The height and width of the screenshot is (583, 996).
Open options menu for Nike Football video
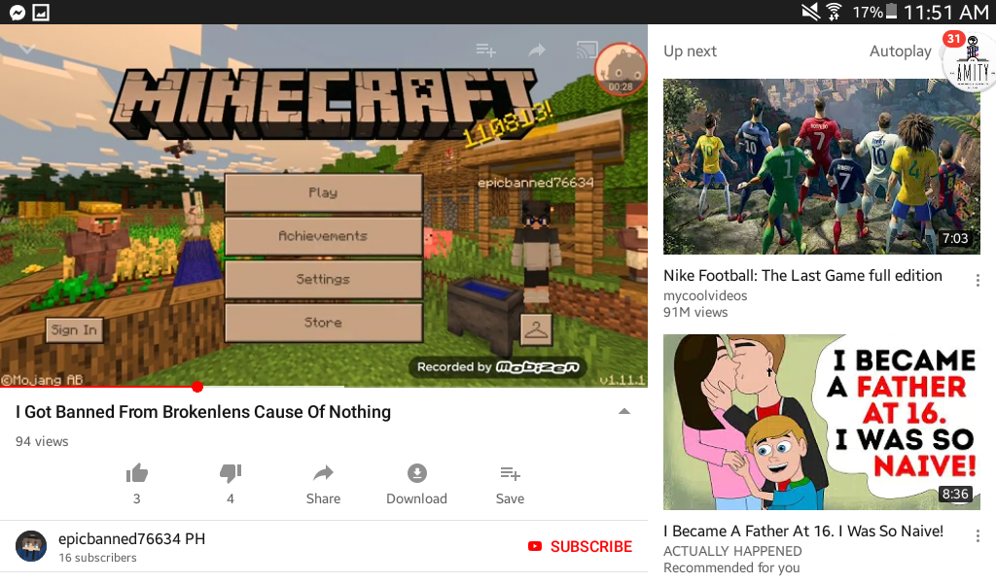978,280
